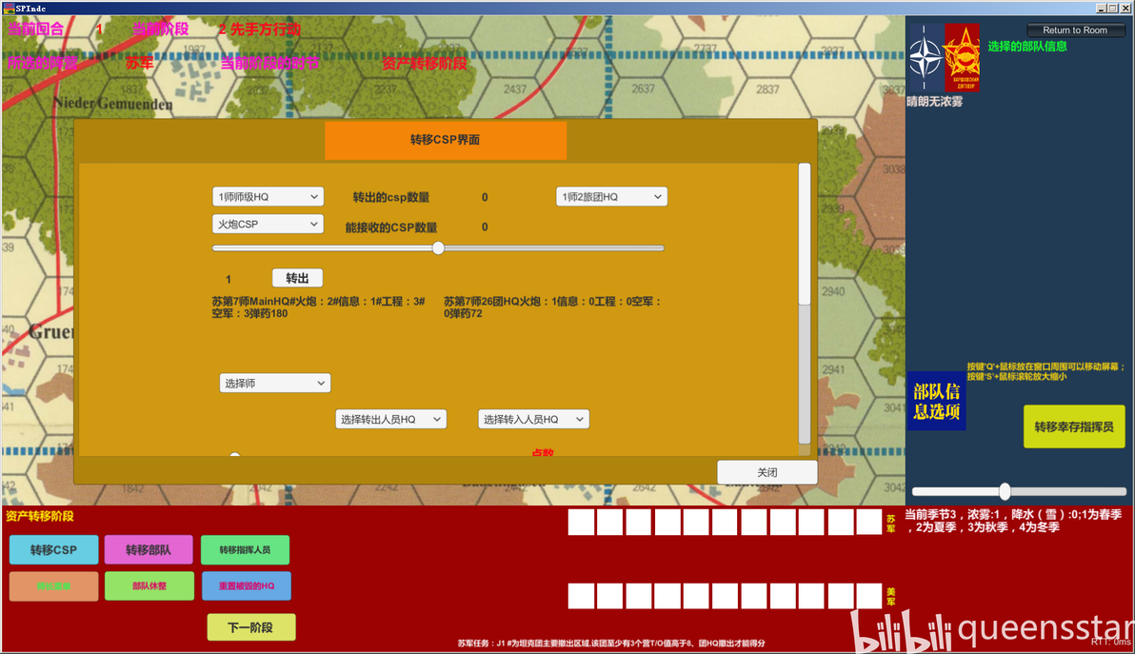Maximize the SPIndc window
The image size is (1135, 654).
click(x=1113, y=8)
